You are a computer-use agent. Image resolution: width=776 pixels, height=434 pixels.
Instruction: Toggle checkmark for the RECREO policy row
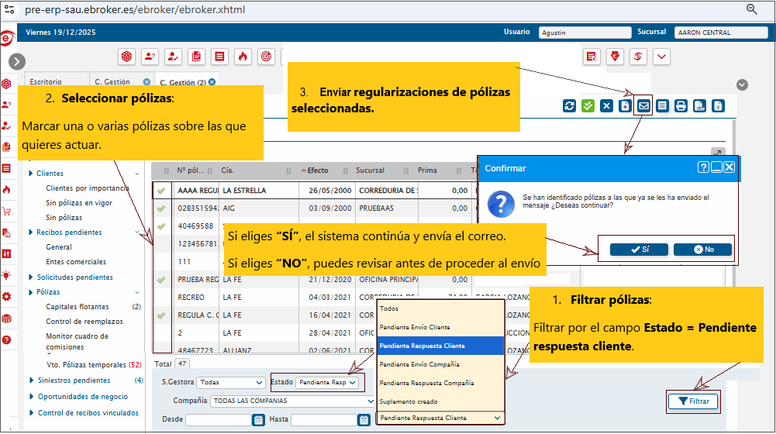(x=161, y=297)
